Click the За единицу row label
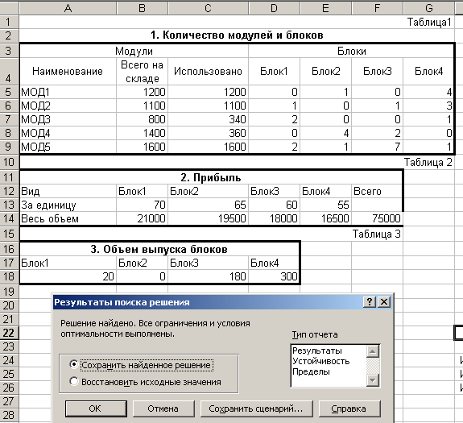The width and height of the screenshot is (463, 423). click(x=68, y=205)
